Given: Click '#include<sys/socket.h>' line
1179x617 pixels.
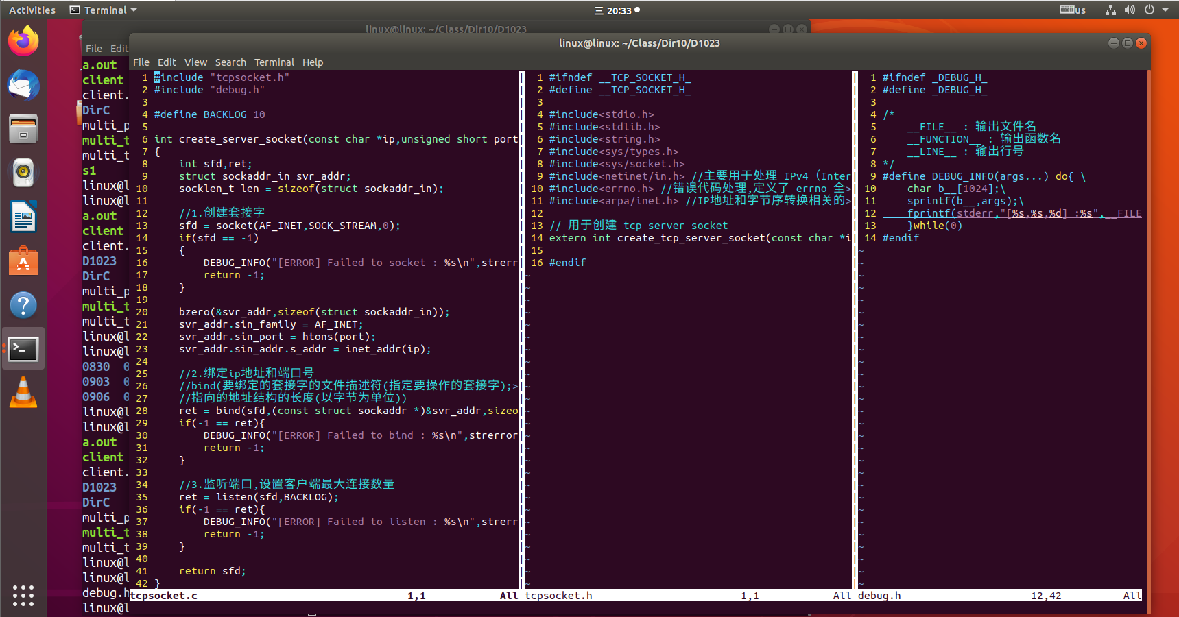Looking at the screenshot, I should 617,164.
